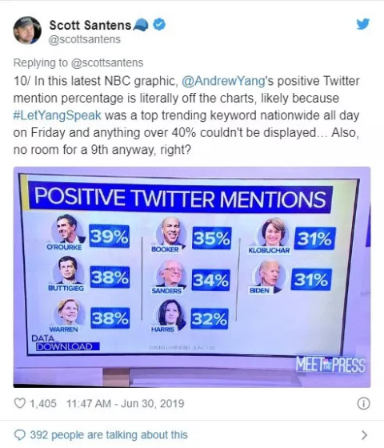This screenshot has height=448, width=384.
Task: Open the 11:47 AM - Jun 30, 2019 timestamp
Action: pos(126,403)
